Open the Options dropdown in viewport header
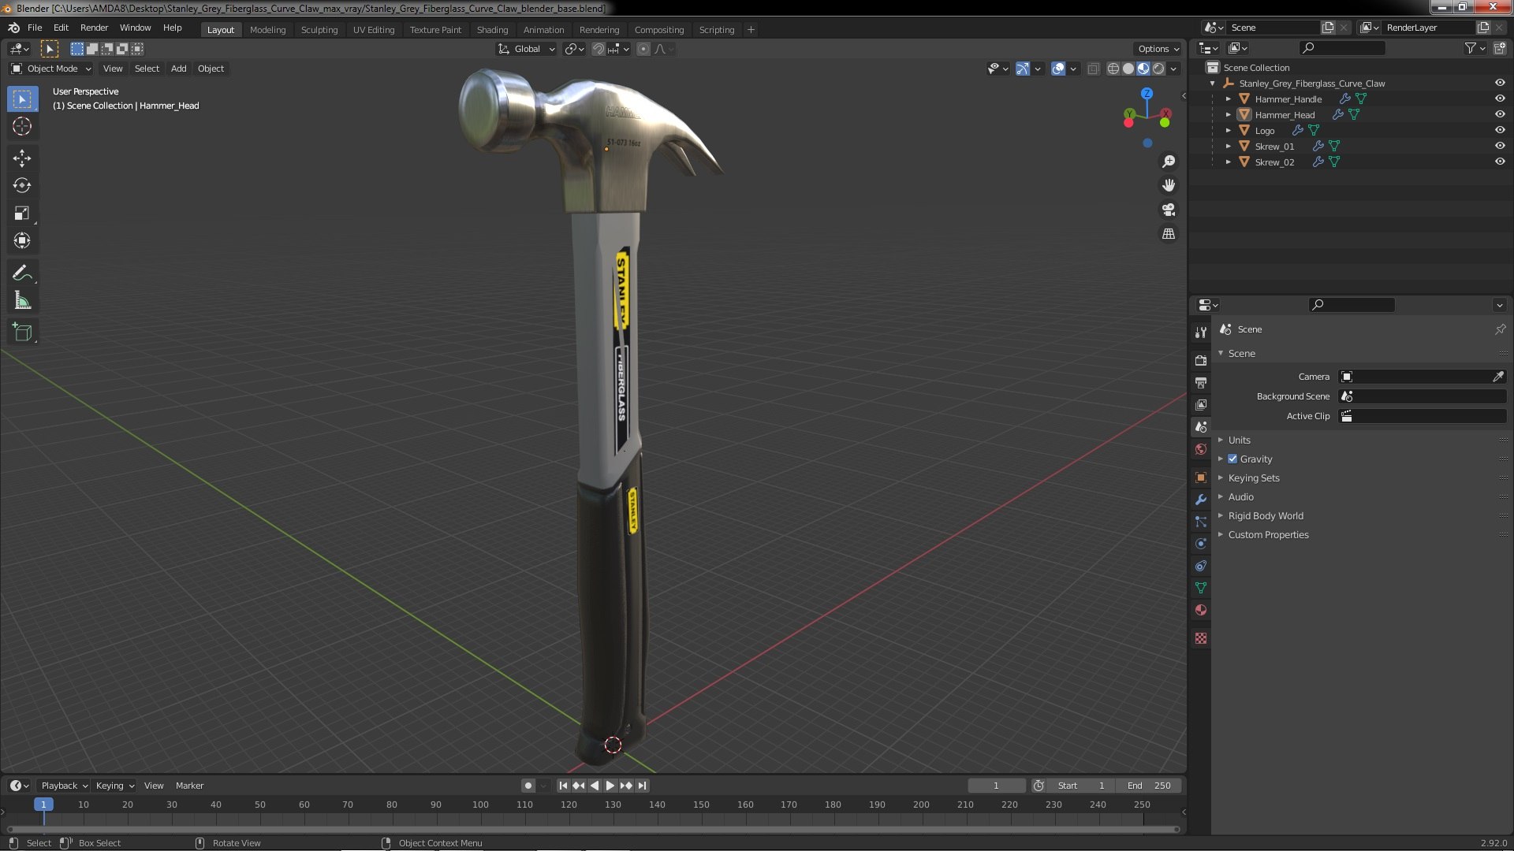The height and width of the screenshot is (851, 1514). click(1158, 49)
